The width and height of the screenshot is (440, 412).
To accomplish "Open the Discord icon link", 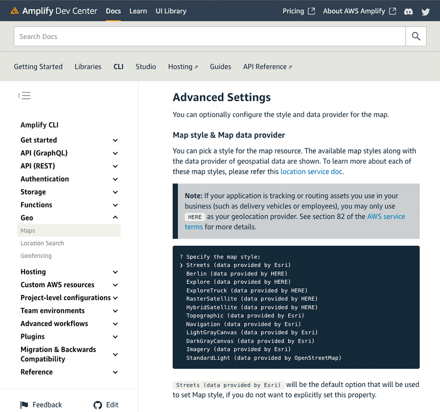I will click(408, 11).
